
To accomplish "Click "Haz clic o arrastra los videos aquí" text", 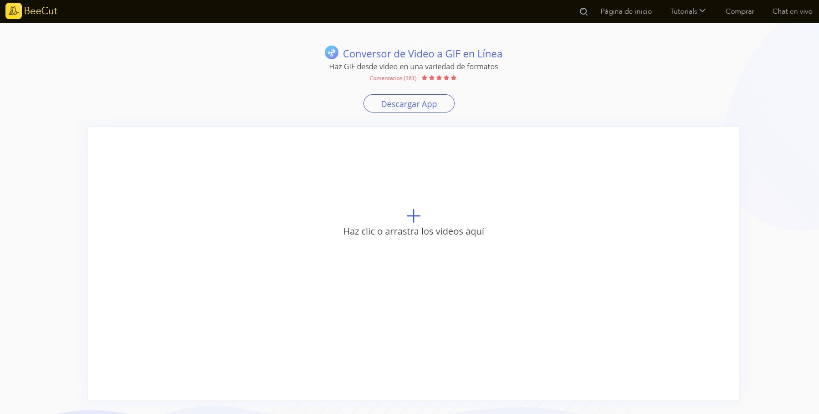I will pos(414,231).
